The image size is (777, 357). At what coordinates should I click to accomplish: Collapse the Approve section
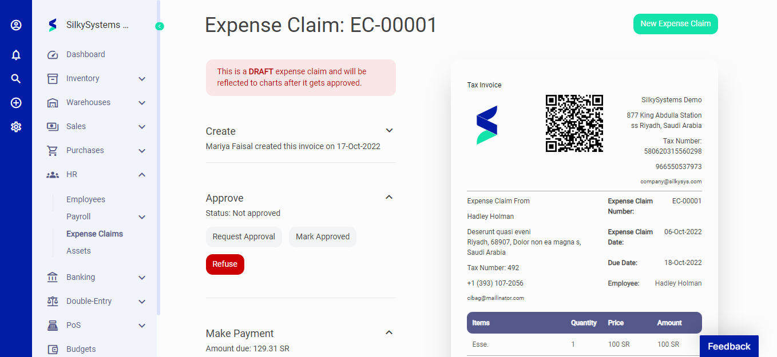389,198
